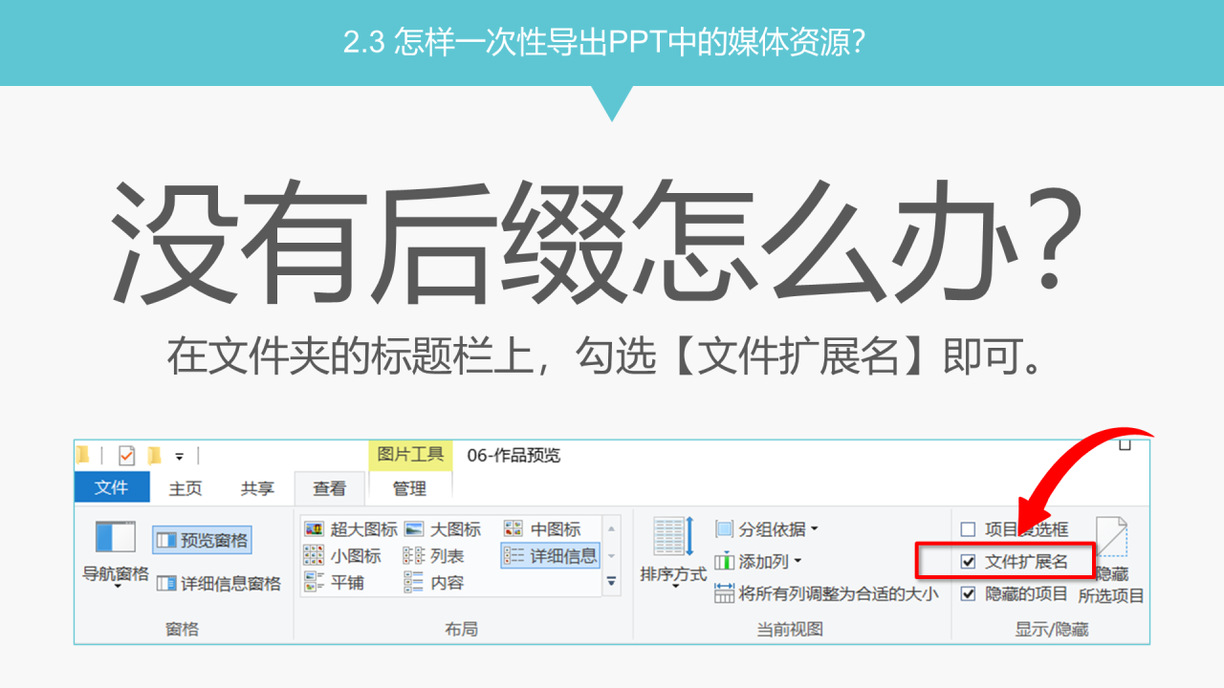Click the folder icon in title bar
The height and width of the screenshot is (688, 1224).
[82, 455]
